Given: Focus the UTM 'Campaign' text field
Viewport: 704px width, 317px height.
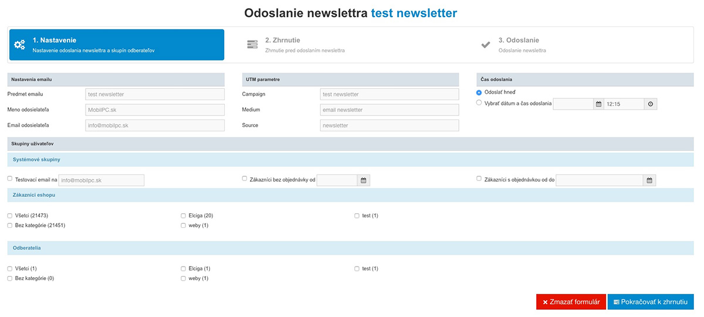Looking at the screenshot, I should pos(389,94).
